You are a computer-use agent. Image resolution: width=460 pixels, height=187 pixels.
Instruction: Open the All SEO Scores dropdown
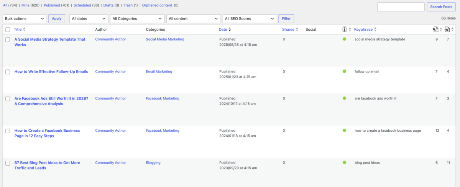(250, 18)
